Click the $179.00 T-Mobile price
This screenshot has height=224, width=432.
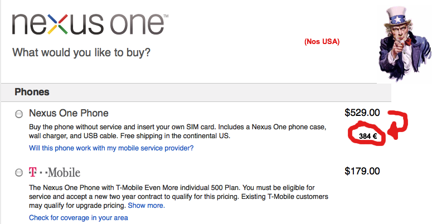point(362,171)
